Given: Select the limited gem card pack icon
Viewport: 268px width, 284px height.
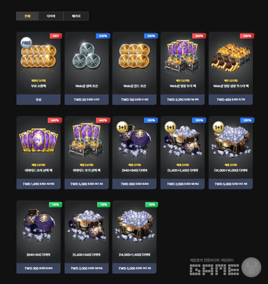Looking at the screenshot, I should (x=38, y=140).
